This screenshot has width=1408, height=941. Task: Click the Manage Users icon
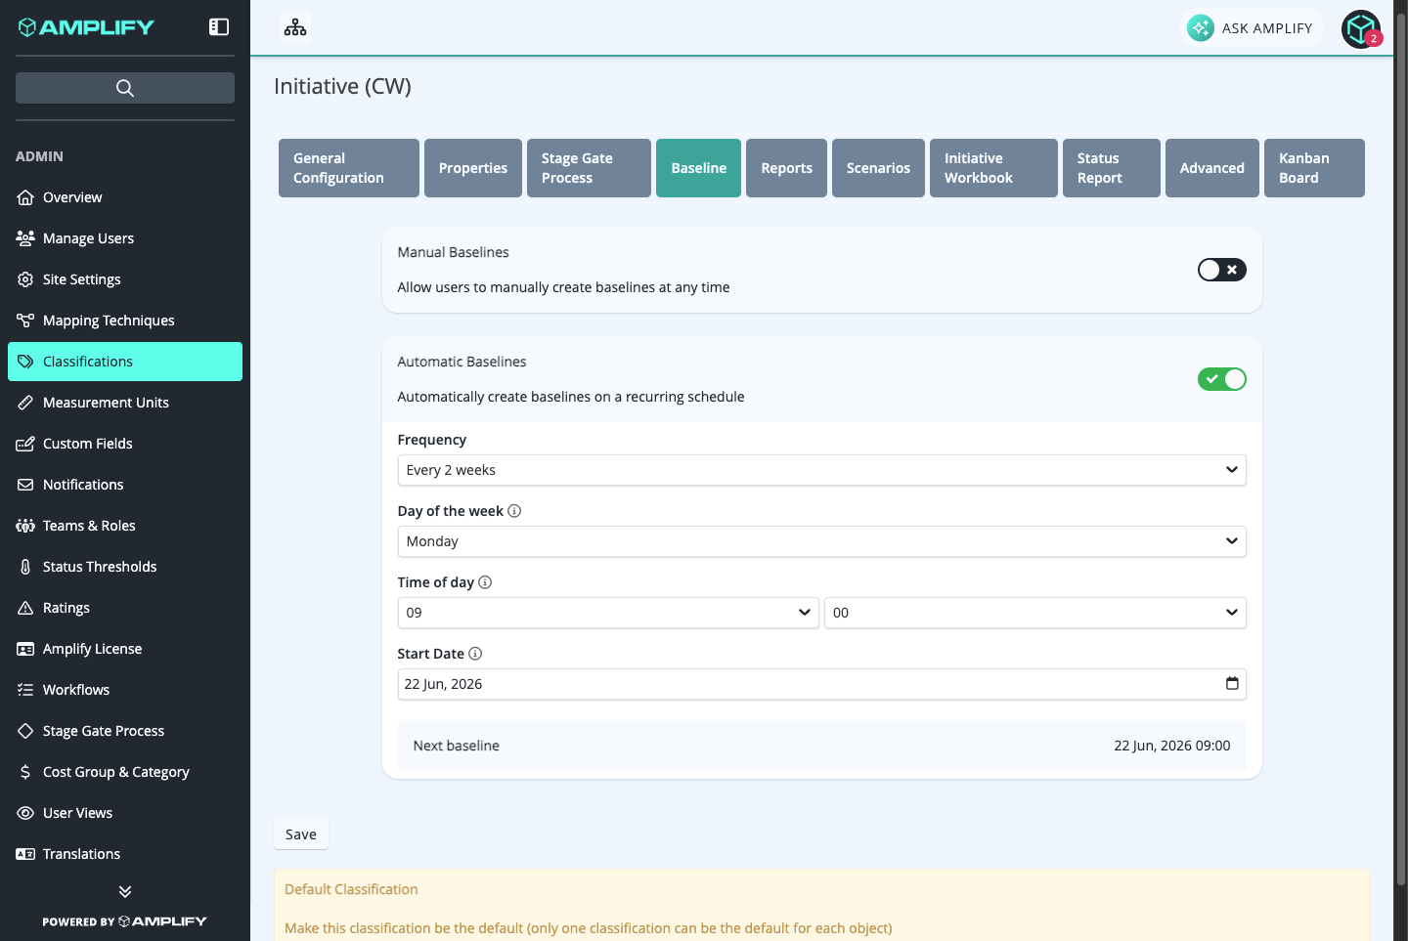click(x=25, y=238)
